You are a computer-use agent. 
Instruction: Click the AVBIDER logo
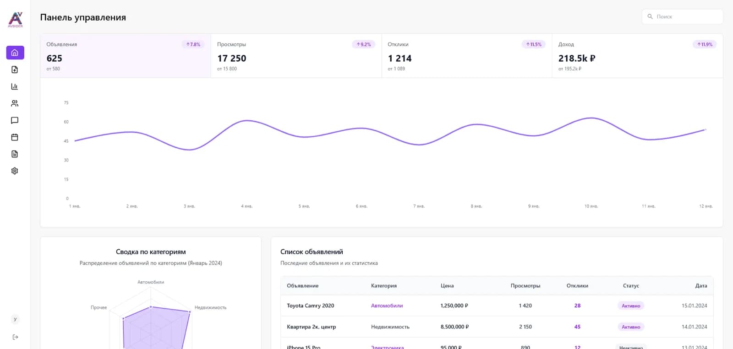point(15,20)
